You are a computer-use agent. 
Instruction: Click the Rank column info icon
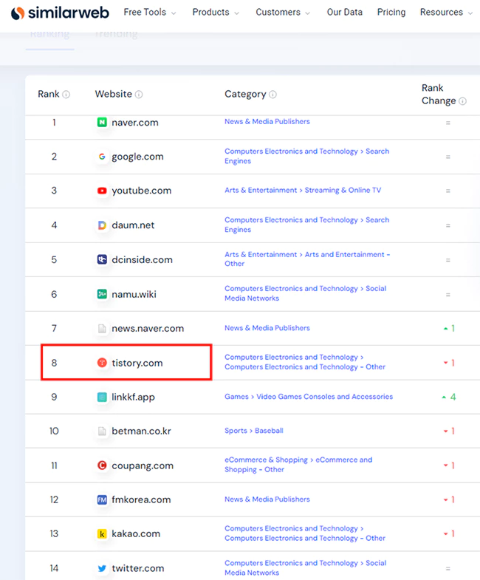click(66, 95)
